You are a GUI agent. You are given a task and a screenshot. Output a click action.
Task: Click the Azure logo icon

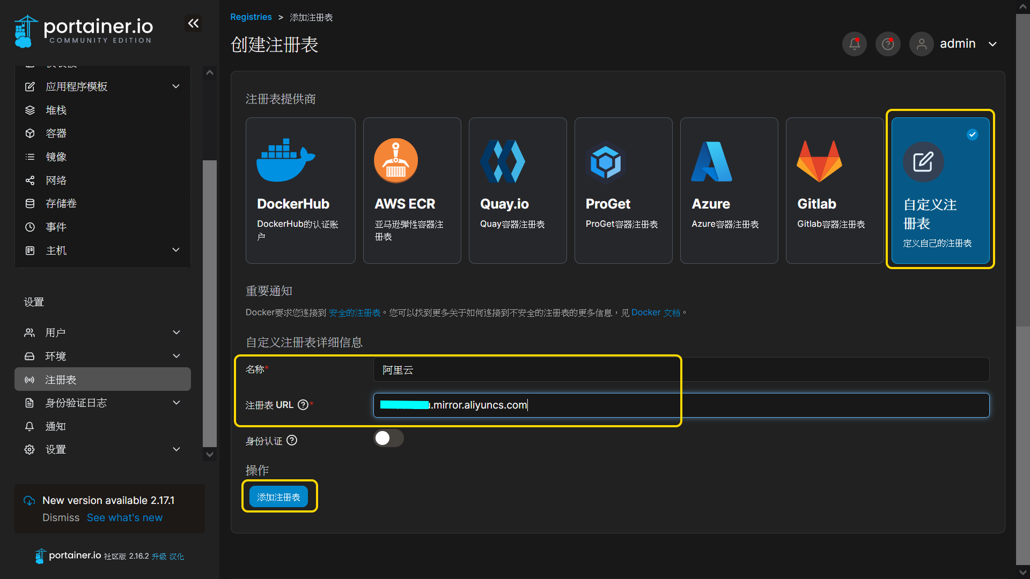pos(711,161)
